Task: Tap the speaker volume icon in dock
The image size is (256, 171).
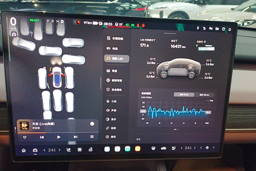Action: [207, 148]
